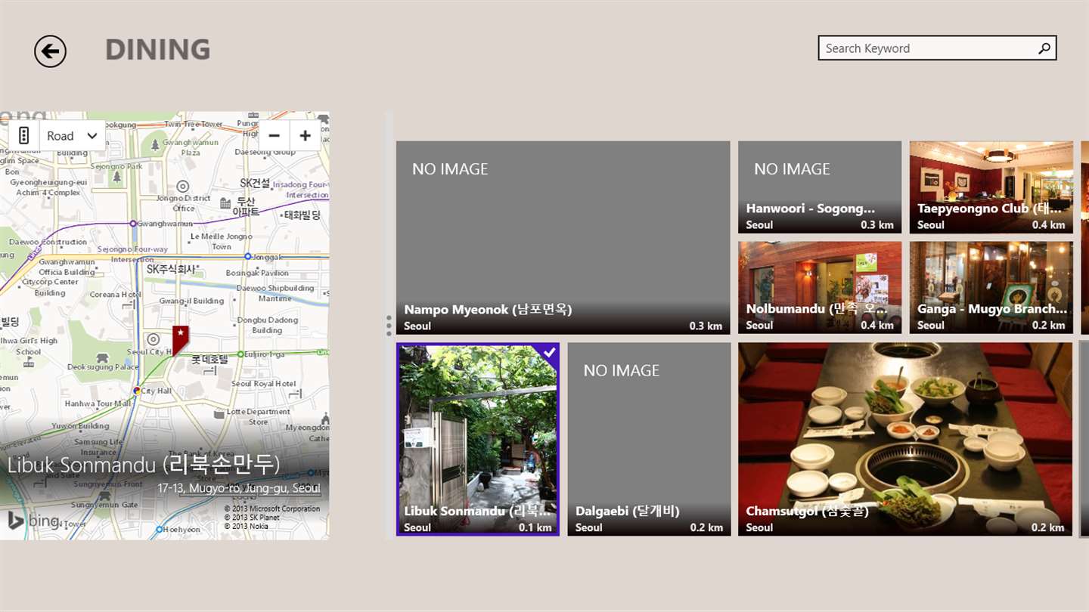Open the Chamsutgol restaurant tile

click(x=905, y=439)
